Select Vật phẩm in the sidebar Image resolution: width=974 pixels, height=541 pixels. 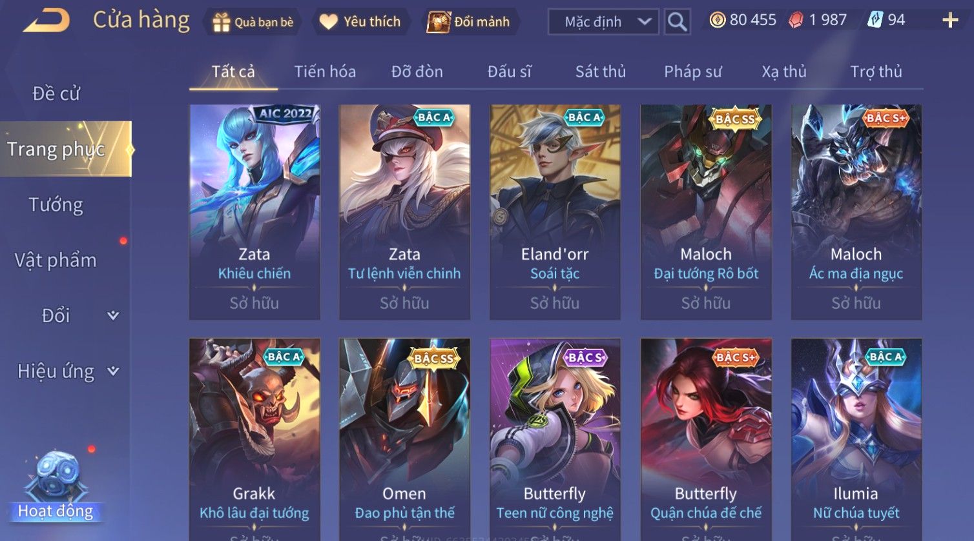coord(56,261)
